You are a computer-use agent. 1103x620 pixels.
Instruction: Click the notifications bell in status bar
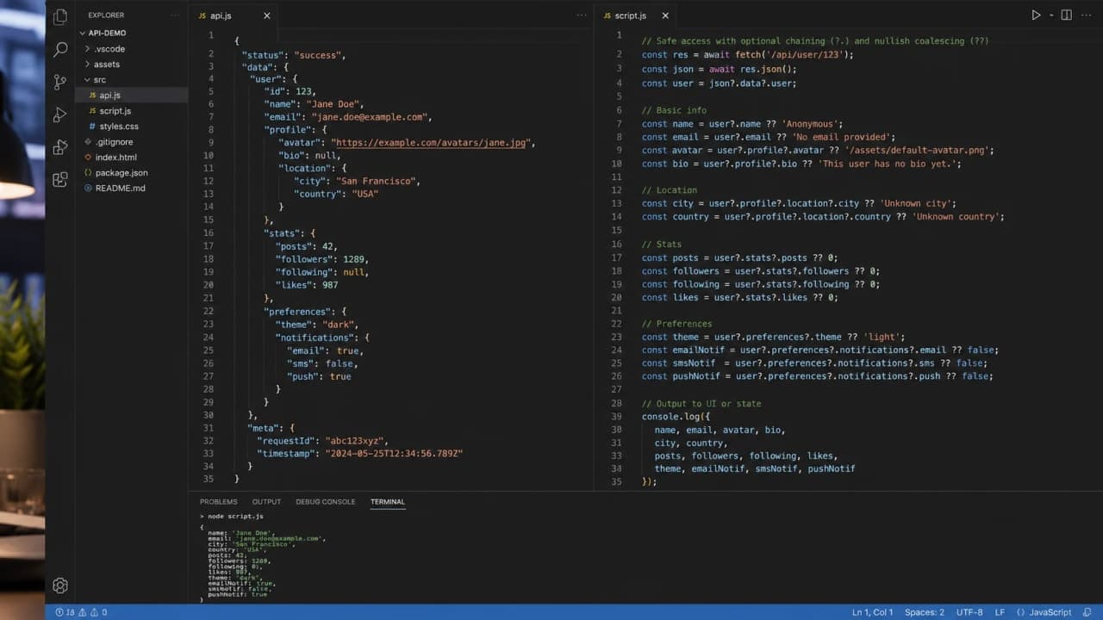tap(1089, 612)
